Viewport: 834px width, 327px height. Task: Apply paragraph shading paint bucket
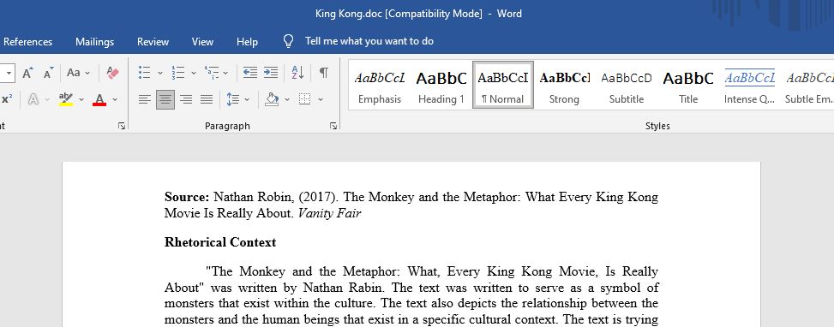(x=273, y=99)
